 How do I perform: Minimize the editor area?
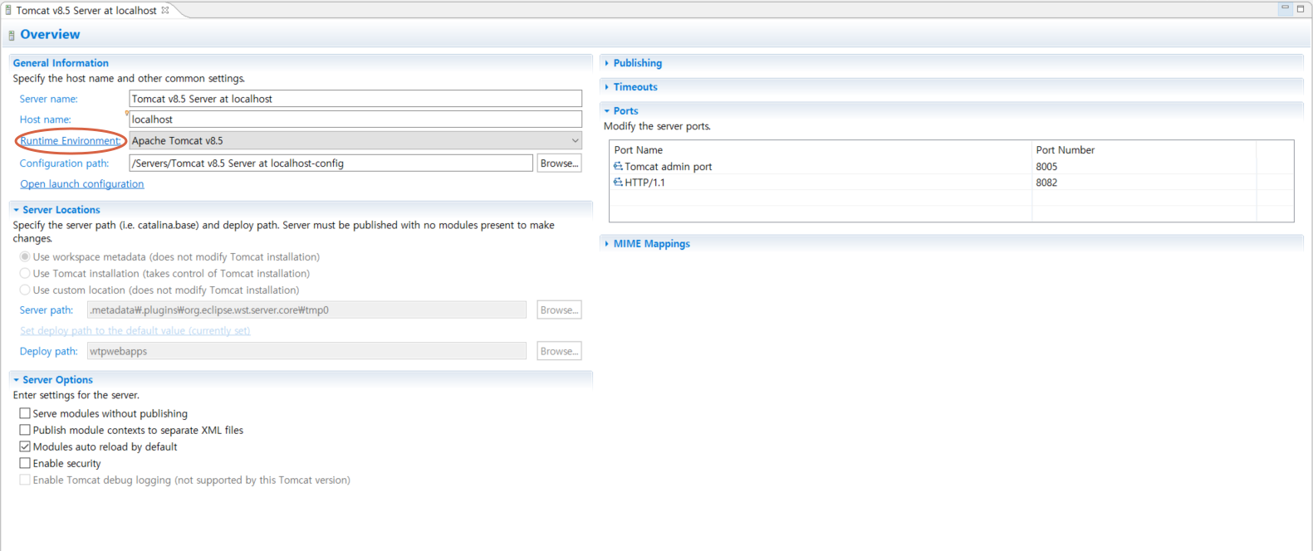[1285, 8]
